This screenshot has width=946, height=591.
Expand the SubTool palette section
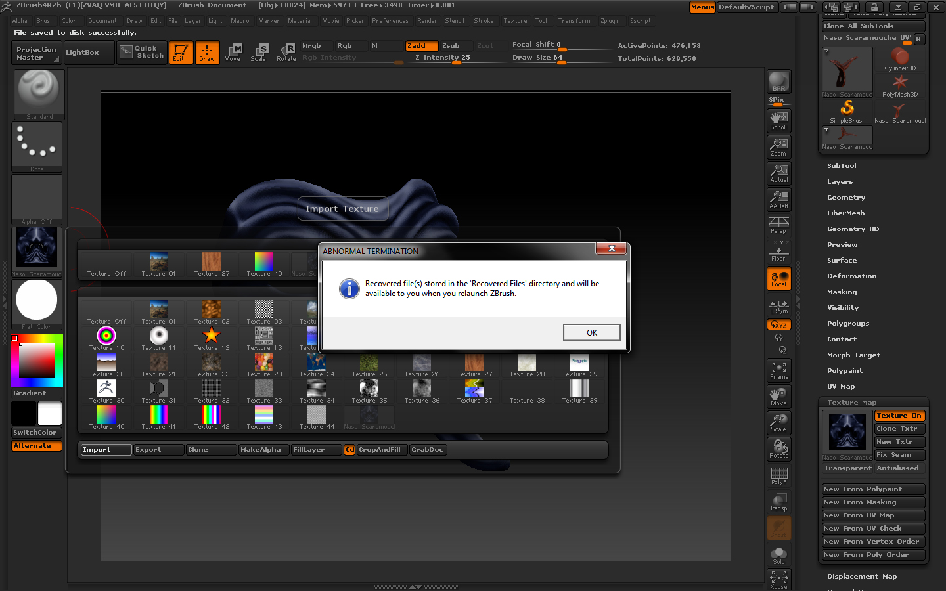coord(842,166)
